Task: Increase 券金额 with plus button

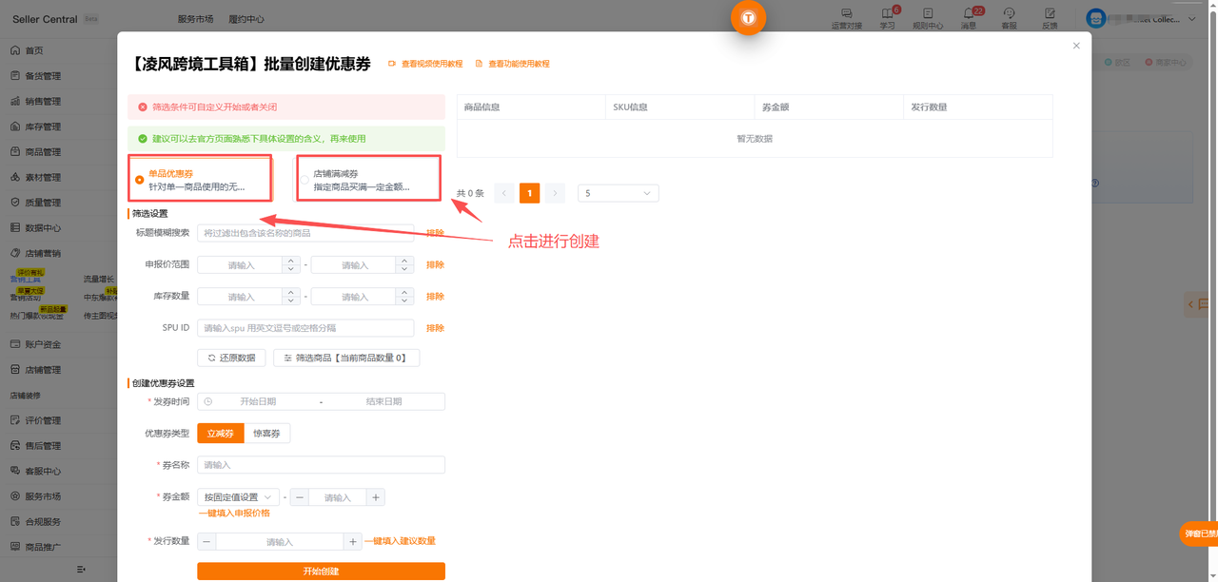Action: click(x=376, y=497)
